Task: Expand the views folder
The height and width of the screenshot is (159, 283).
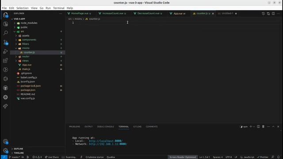Action: click(25, 61)
